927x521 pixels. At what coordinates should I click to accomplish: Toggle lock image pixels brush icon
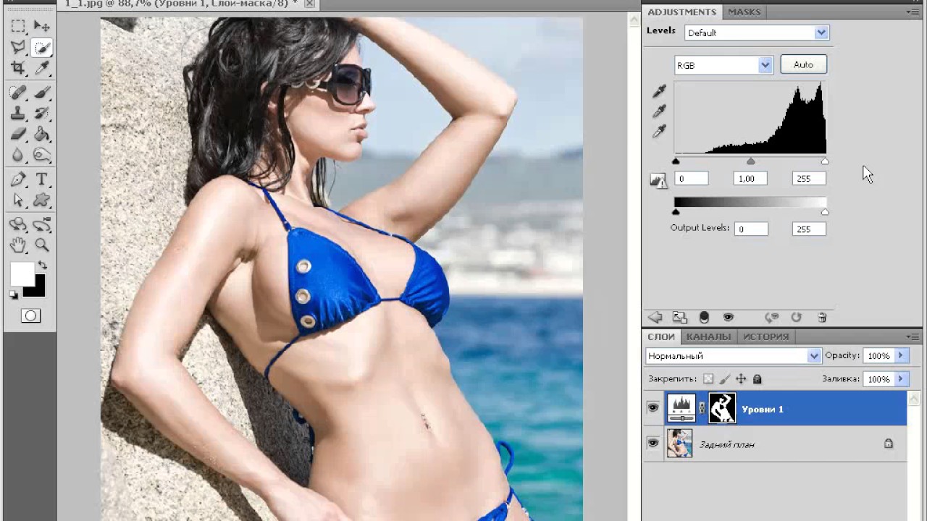click(725, 378)
